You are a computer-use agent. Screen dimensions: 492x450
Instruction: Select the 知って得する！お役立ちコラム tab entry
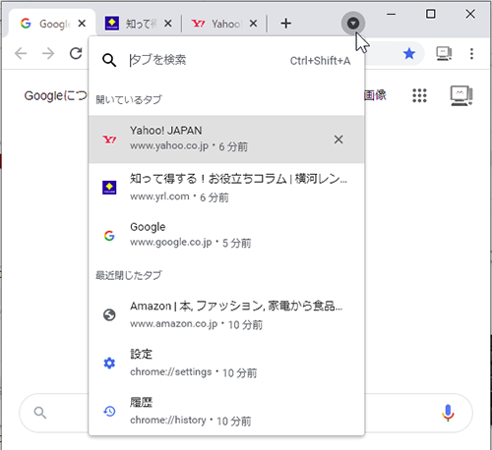point(226,188)
